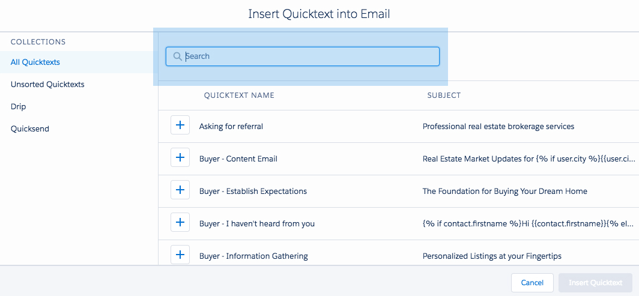639x296 pixels.
Task: Click plus icon beside Asking for referral
Action: pos(180,126)
